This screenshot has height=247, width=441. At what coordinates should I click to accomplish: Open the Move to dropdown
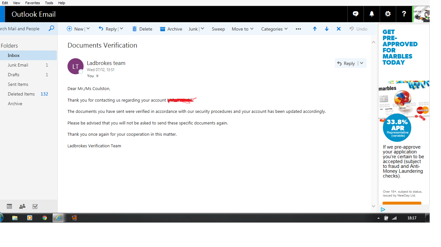243,29
